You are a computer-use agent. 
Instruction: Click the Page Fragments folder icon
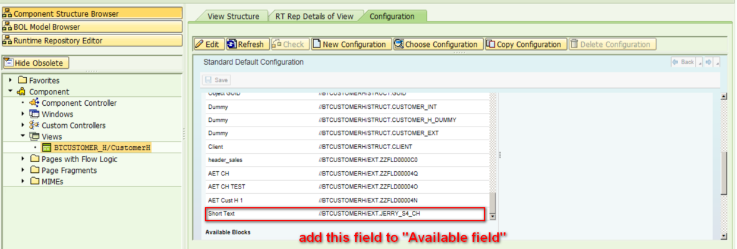34,171
